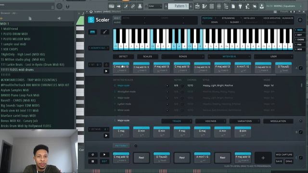The image size is (308, 173).
Task: Click the lock icon beside semitone stepper
Action: (x=106, y=65)
